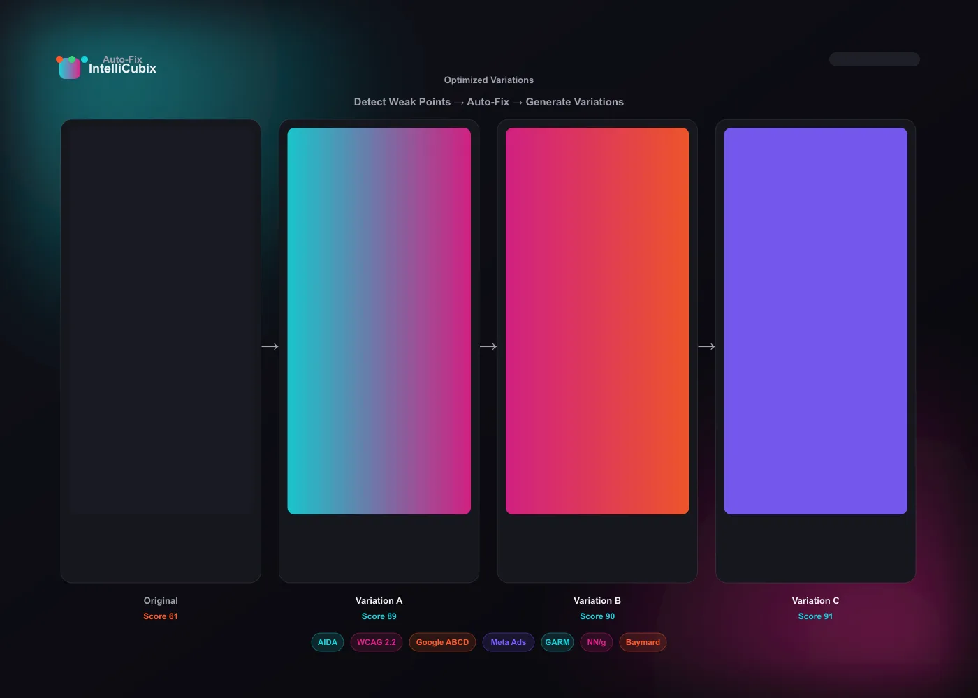Select the NN/g tag

point(597,642)
